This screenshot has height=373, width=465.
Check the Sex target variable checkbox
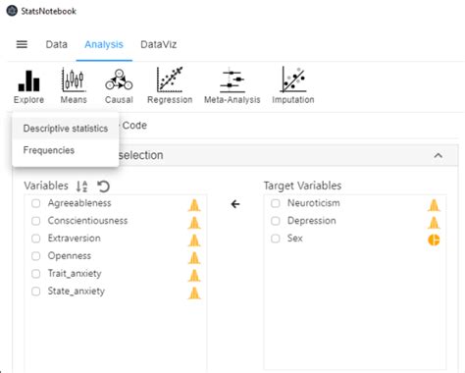(276, 239)
